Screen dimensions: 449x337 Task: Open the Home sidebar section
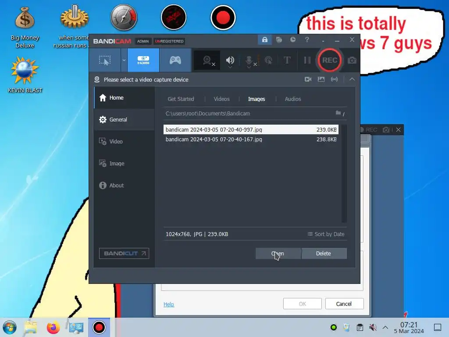[x=124, y=98]
